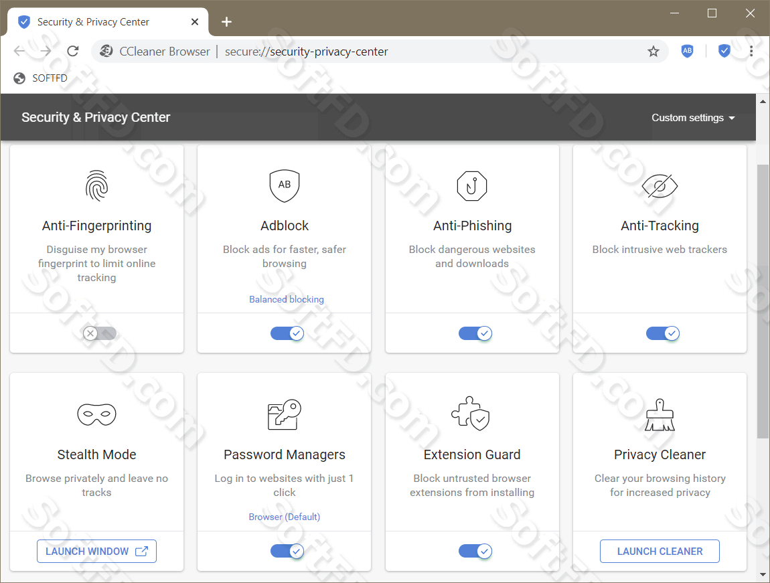Click the Extension Guard card title
Viewport: 770px width, 583px height.
pyautogui.click(x=472, y=454)
